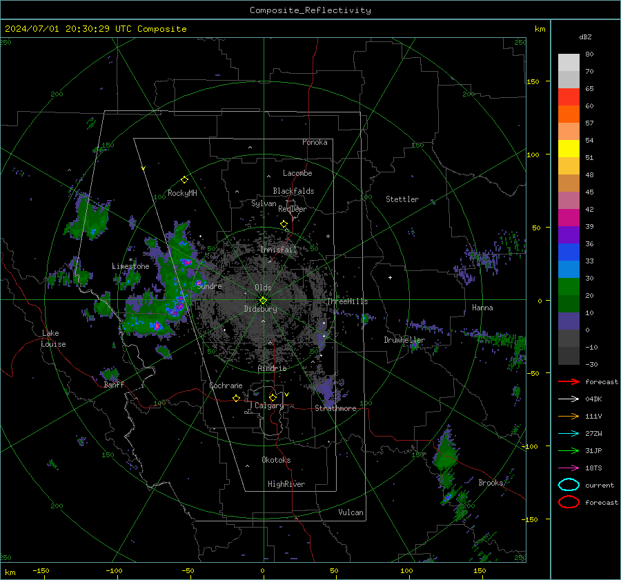Click the magenta 18TS arrow in legend
This screenshot has width=621, height=580.
pyautogui.click(x=569, y=468)
